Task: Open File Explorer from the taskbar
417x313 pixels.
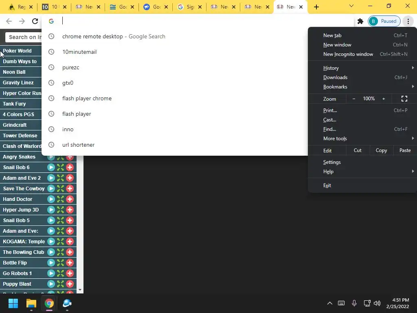Action: click(31, 303)
